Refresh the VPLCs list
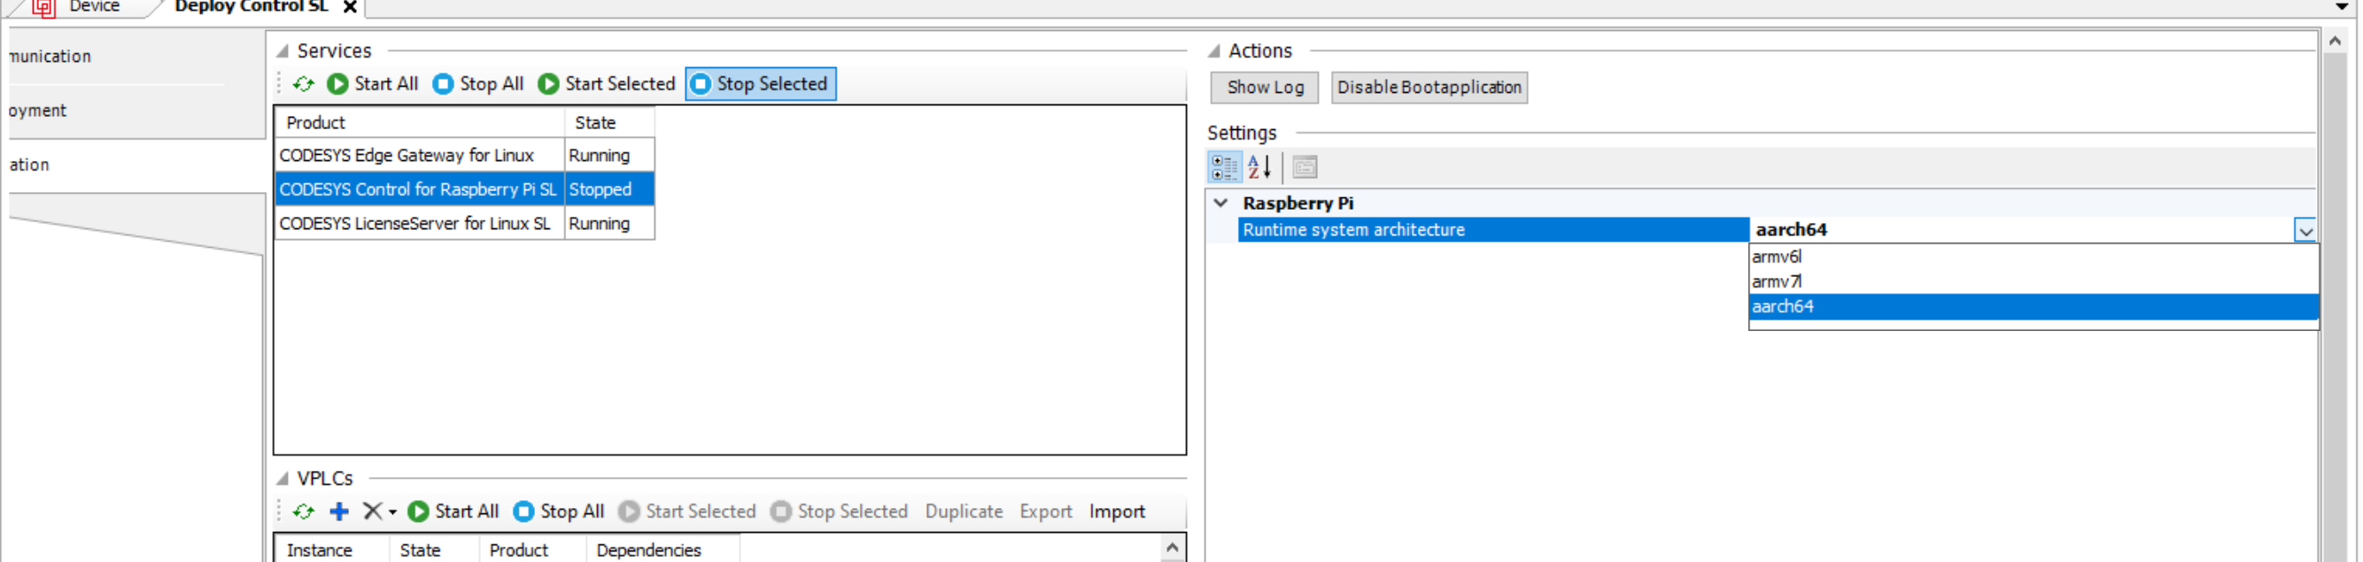The image size is (2363, 562). tap(304, 512)
